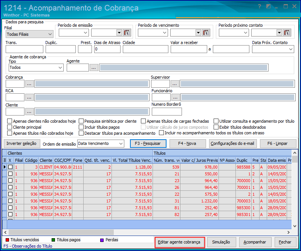Click green Títulos pagos legend swatch
The image size is (301, 251).
point(53,240)
